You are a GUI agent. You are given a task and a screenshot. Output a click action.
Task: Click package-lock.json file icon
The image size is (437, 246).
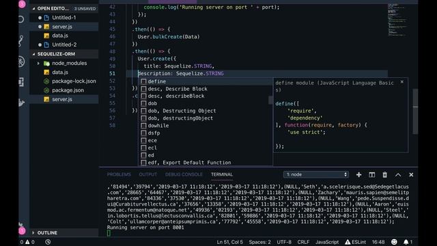(x=46, y=81)
